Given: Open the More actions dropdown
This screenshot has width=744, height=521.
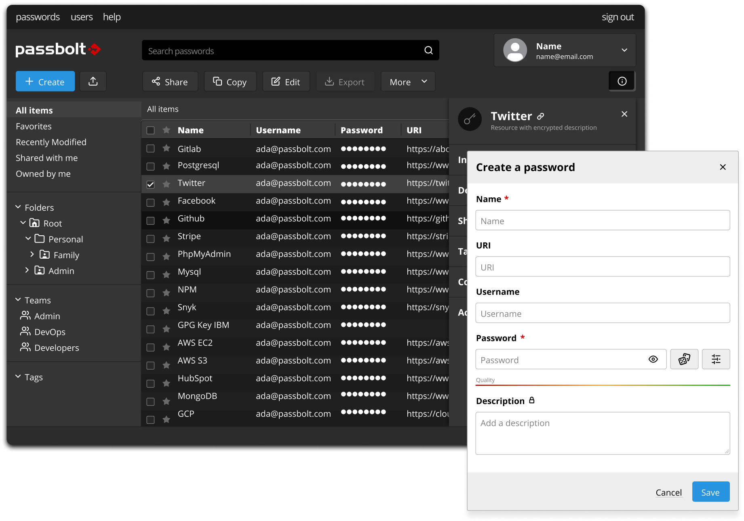Looking at the screenshot, I should (x=408, y=82).
